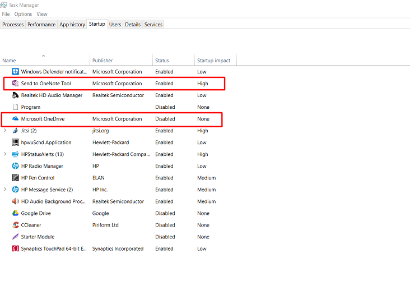Click the Send to OneNote Tool icon
The width and height of the screenshot is (410, 304).
point(16,83)
